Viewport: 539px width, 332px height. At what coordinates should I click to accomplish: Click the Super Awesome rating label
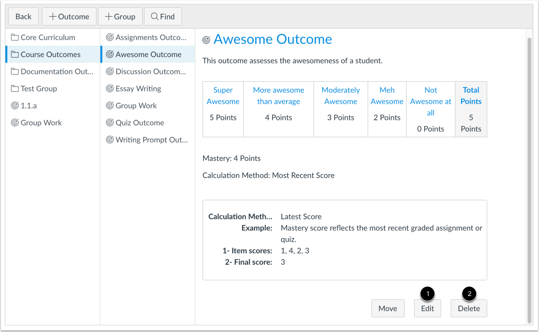pos(223,96)
